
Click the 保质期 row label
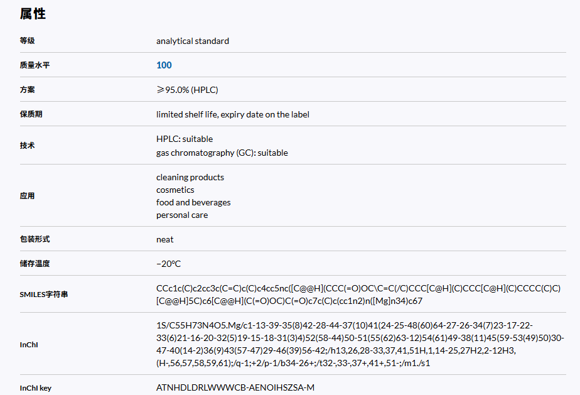[31, 114]
